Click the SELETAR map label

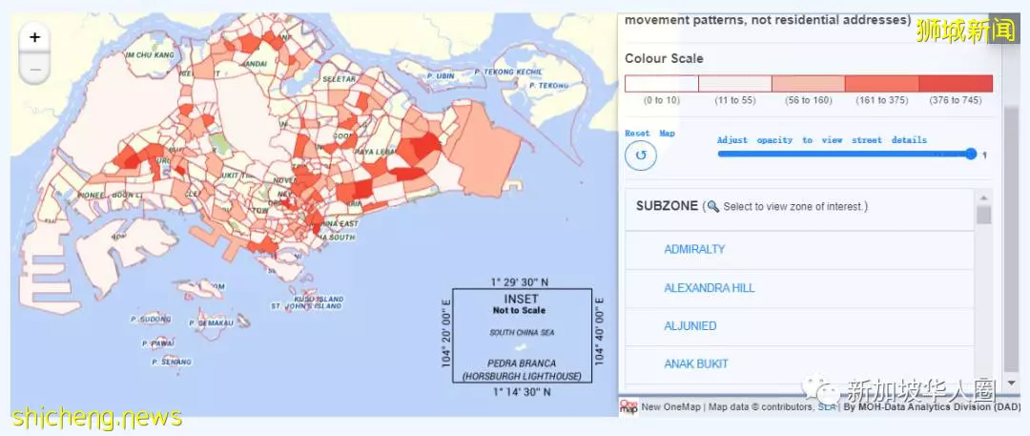click(339, 79)
